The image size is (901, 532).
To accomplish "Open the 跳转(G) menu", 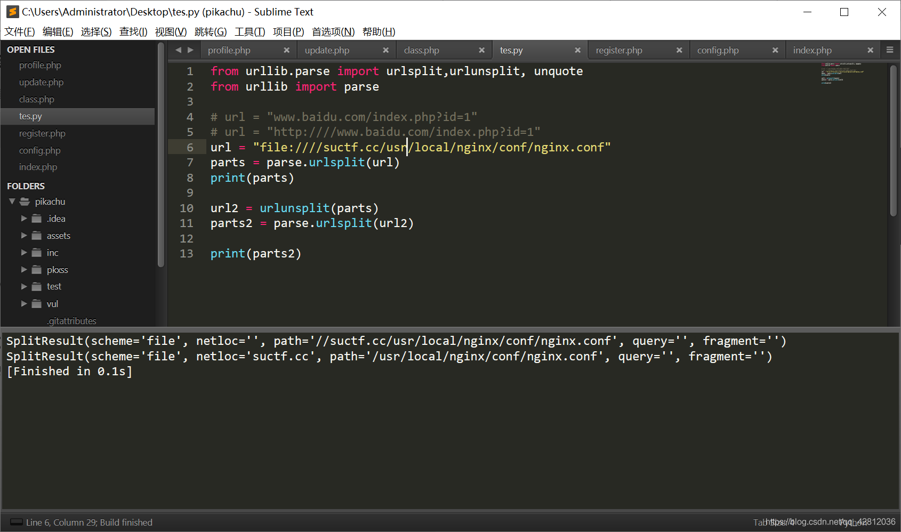I will tap(211, 32).
